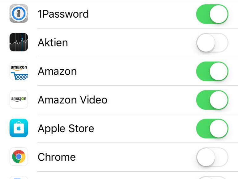Tap the partially visible app icon below Chrome
Viewport: 238px width, 179px height.
point(19,177)
